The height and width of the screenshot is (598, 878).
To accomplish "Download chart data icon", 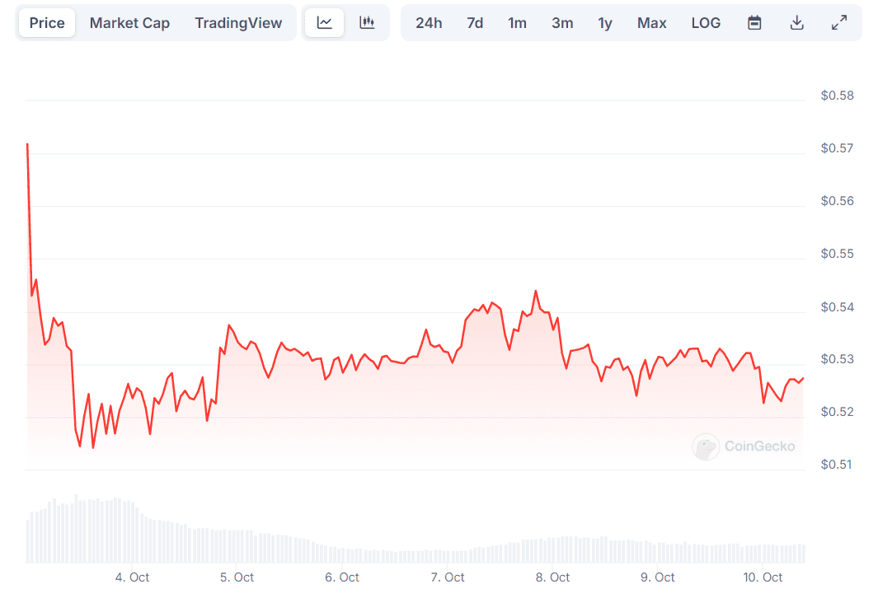I will point(797,23).
